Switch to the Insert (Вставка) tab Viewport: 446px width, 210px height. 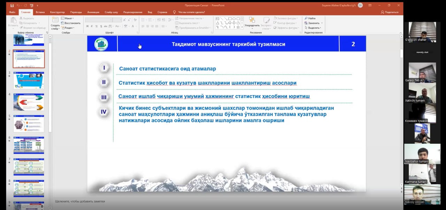click(x=40, y=12)
